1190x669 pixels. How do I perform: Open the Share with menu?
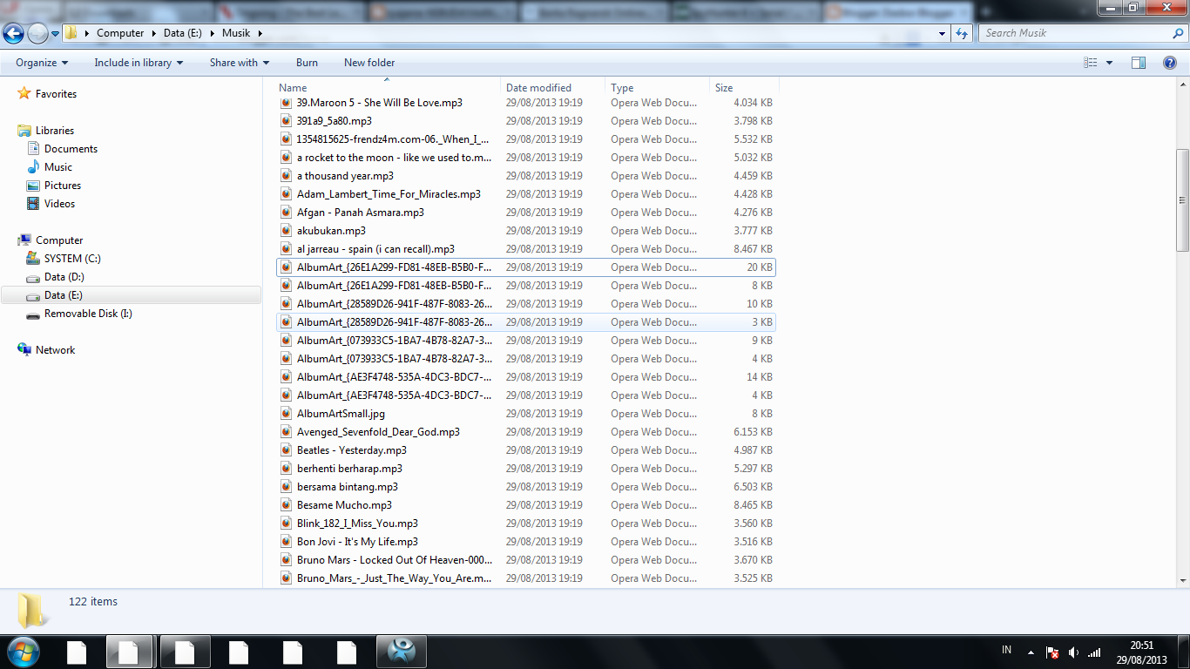240,63
